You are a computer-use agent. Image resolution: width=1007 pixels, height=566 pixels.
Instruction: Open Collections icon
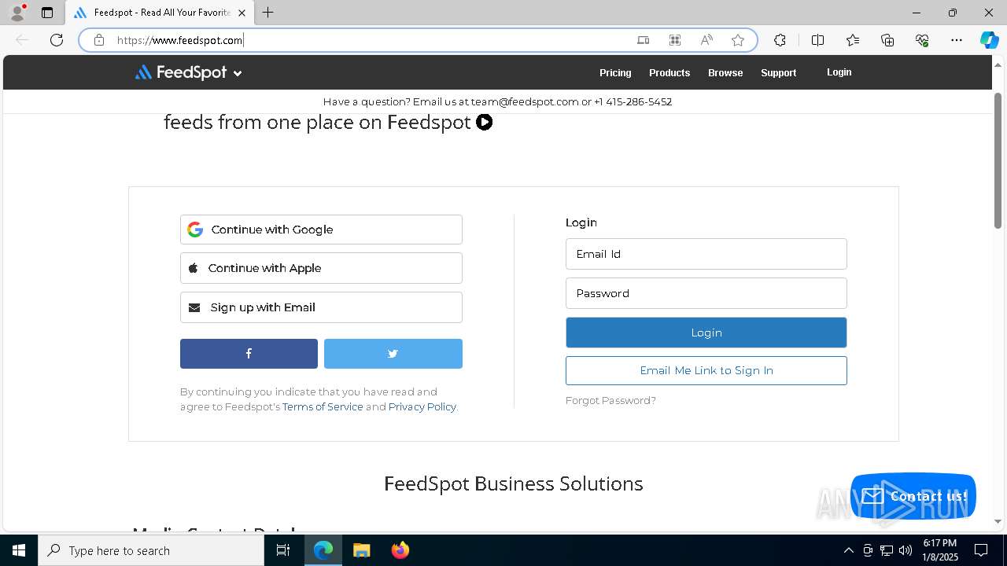point(887,40)
